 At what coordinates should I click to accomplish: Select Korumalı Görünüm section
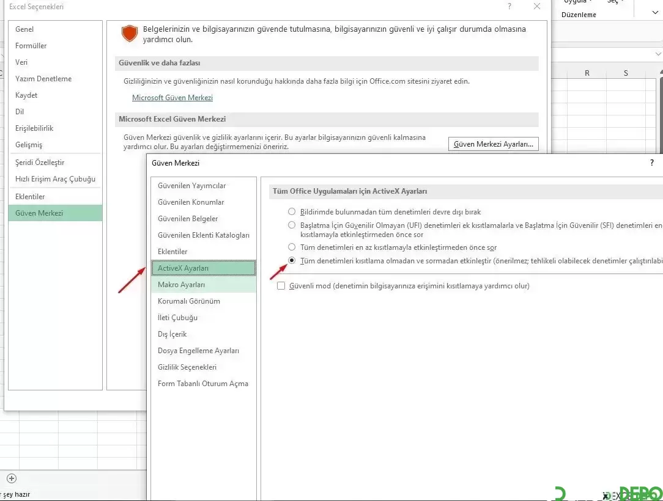pos(204,301)
